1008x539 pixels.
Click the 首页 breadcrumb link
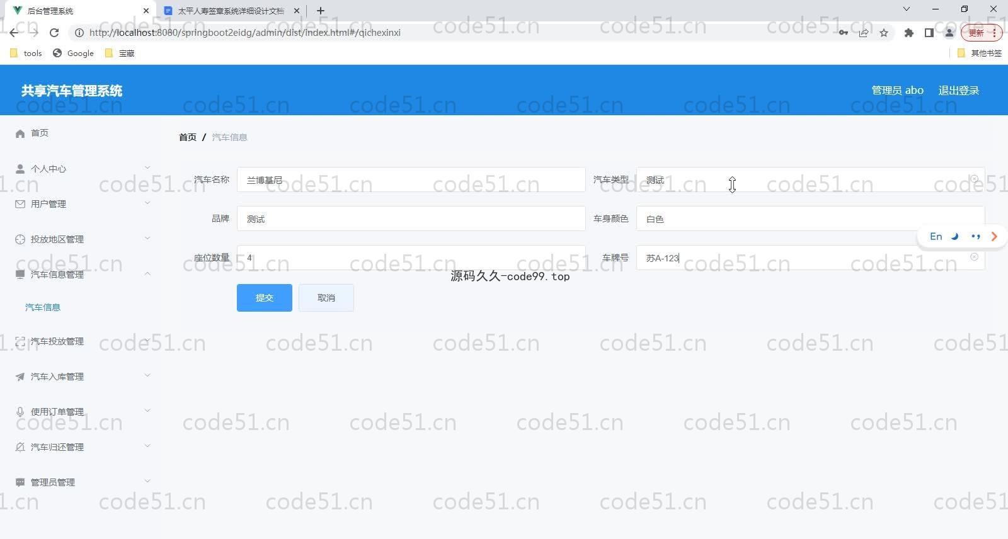(188, 137)
